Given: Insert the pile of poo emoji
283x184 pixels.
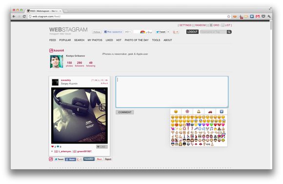Looking at the screenshot, I should point(219,129).
